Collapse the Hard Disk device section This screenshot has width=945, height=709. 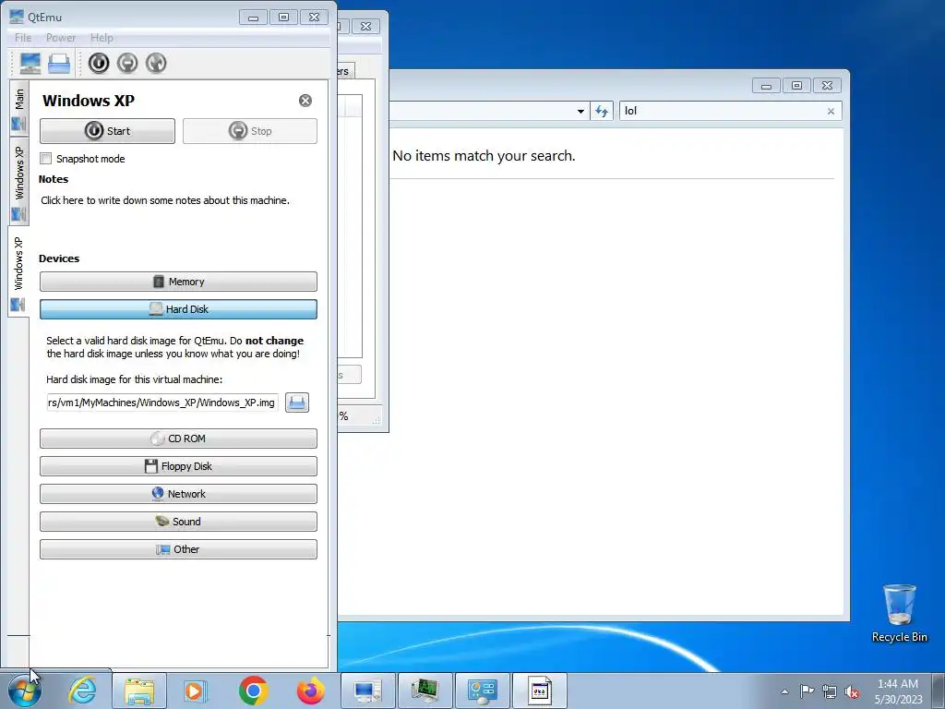tap(178, 309)
